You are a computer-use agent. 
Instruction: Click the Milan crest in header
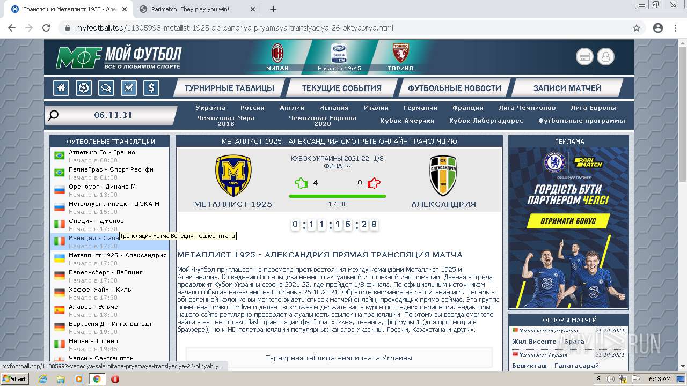pyautogui.click(x=277, y=53)
